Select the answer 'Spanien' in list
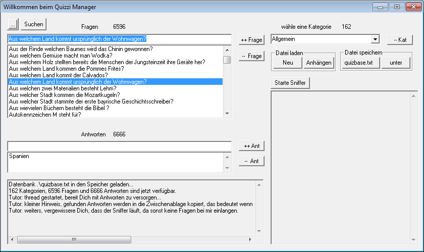The width and height of the screenshot is (424, 252). pos(19,157)
